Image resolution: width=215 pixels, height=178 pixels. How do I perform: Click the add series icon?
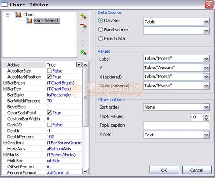pos(84,17)
